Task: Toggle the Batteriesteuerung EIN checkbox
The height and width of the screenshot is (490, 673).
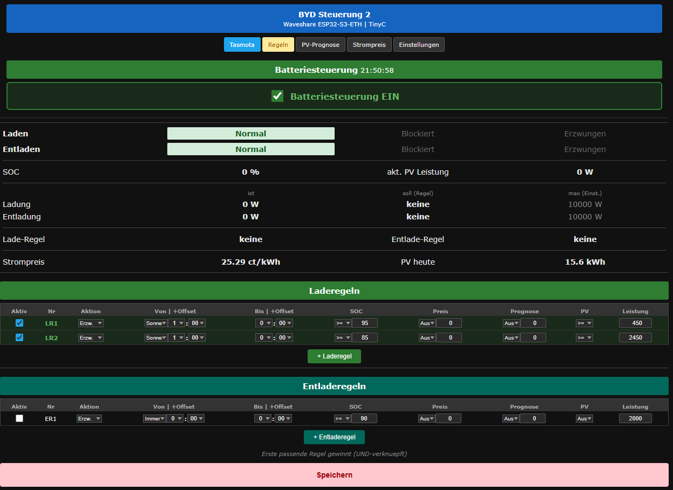Action: click(277, 96)
